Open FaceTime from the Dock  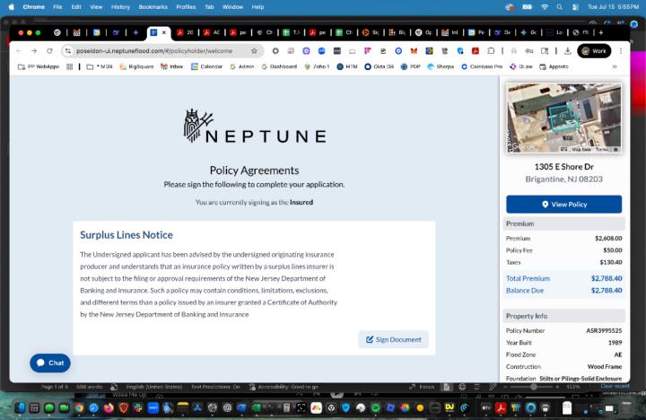[x=65, y=408]
